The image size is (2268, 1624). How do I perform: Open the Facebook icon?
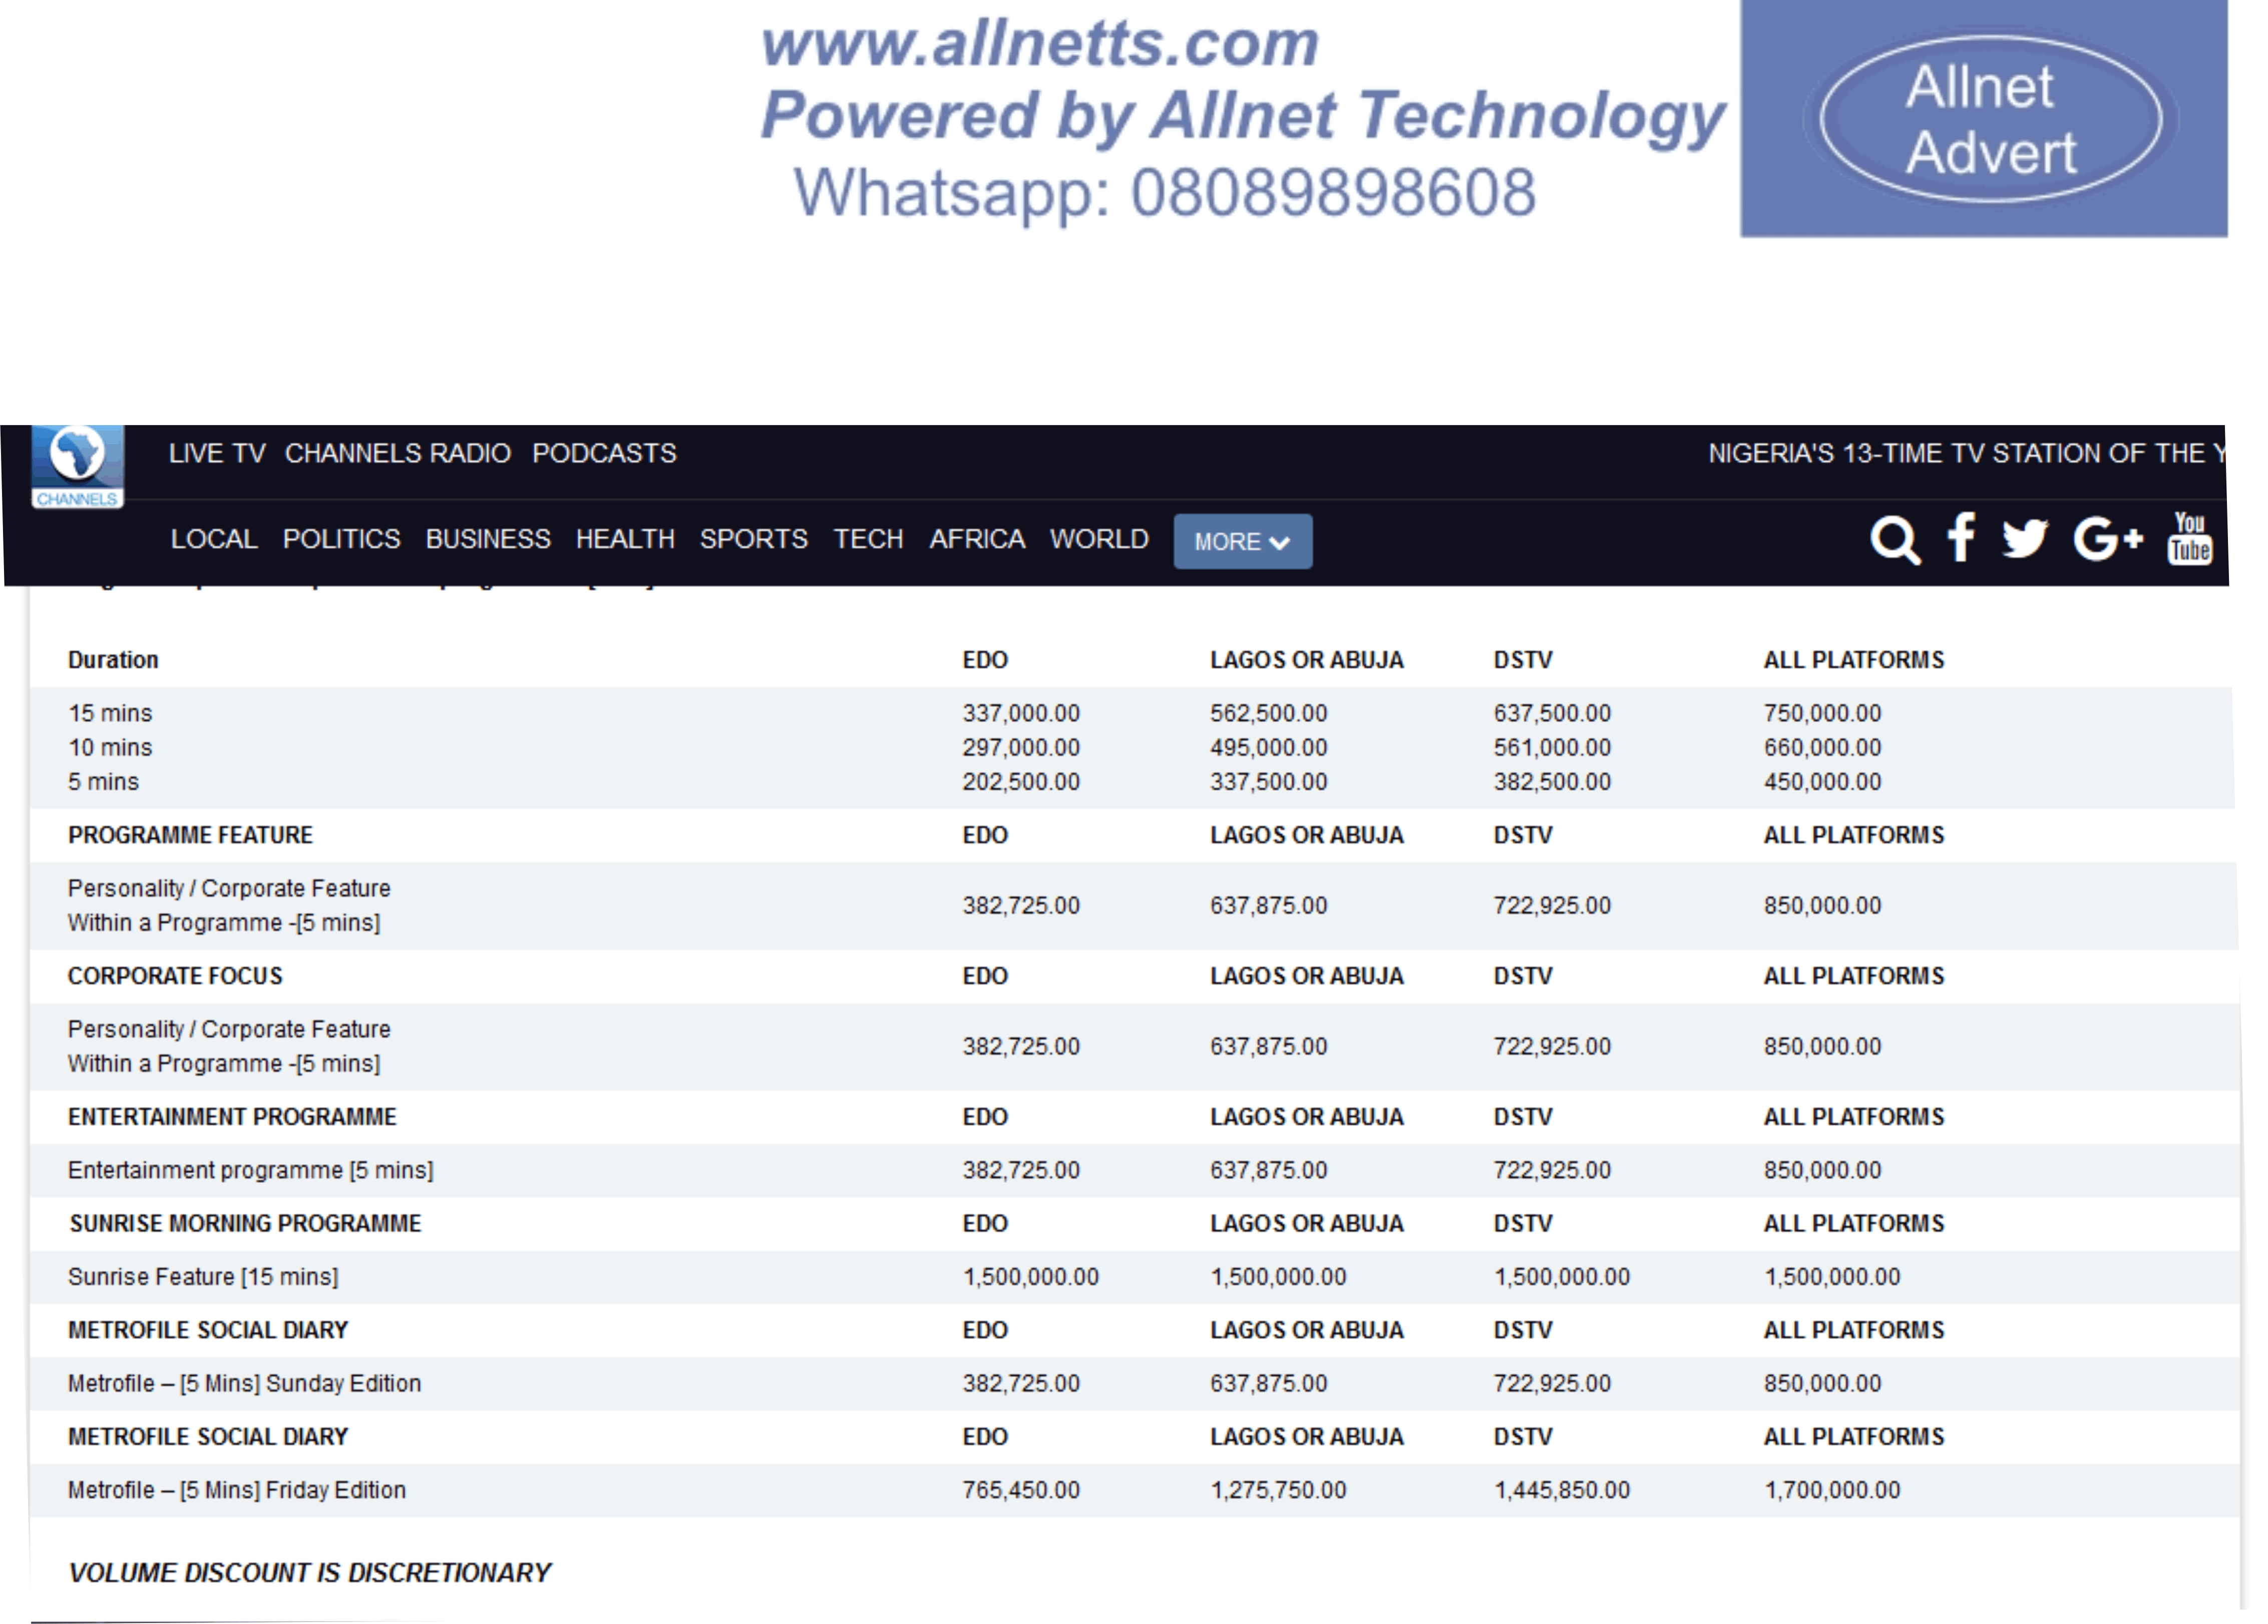[x=1960, y=538]
